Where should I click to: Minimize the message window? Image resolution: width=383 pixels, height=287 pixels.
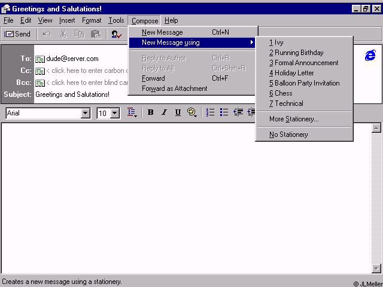[357, 9]
